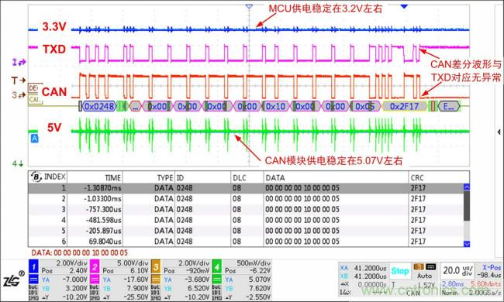Click the 20.0 us/div timebase field
This screenshot has width=504, height=302.
(x=458, y=270)
